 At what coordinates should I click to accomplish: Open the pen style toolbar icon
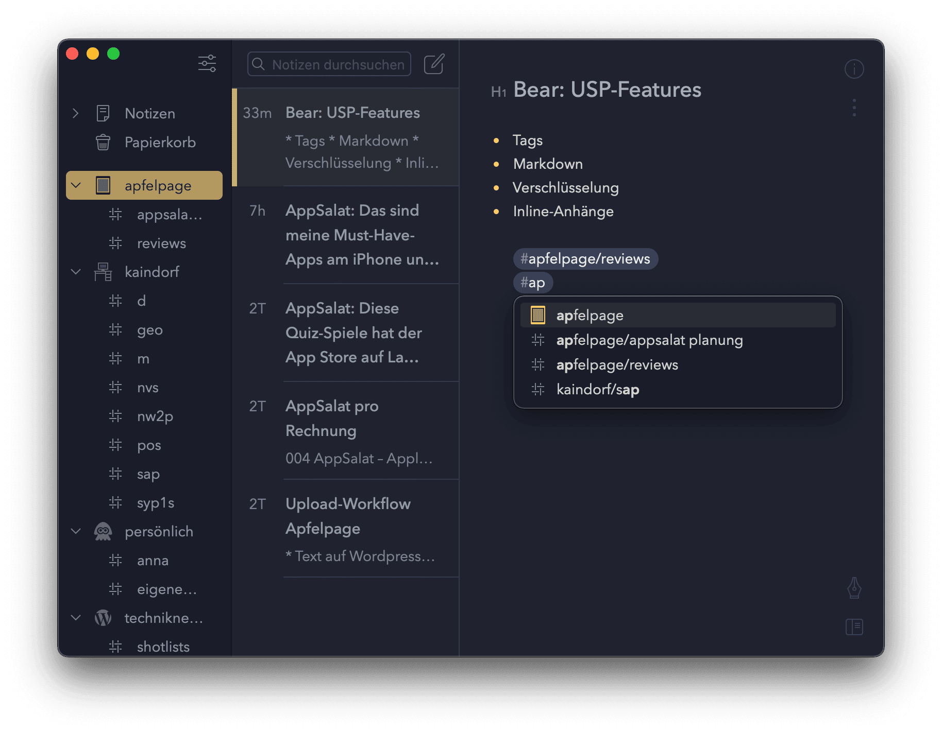[854, 588]
